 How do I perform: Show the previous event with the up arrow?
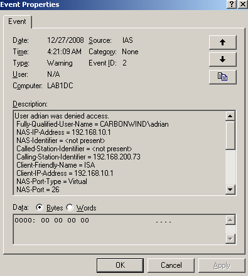coord(223,42)
